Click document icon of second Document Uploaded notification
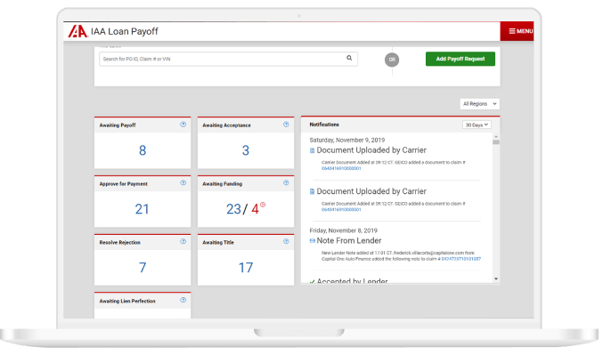 pos(313,191)
